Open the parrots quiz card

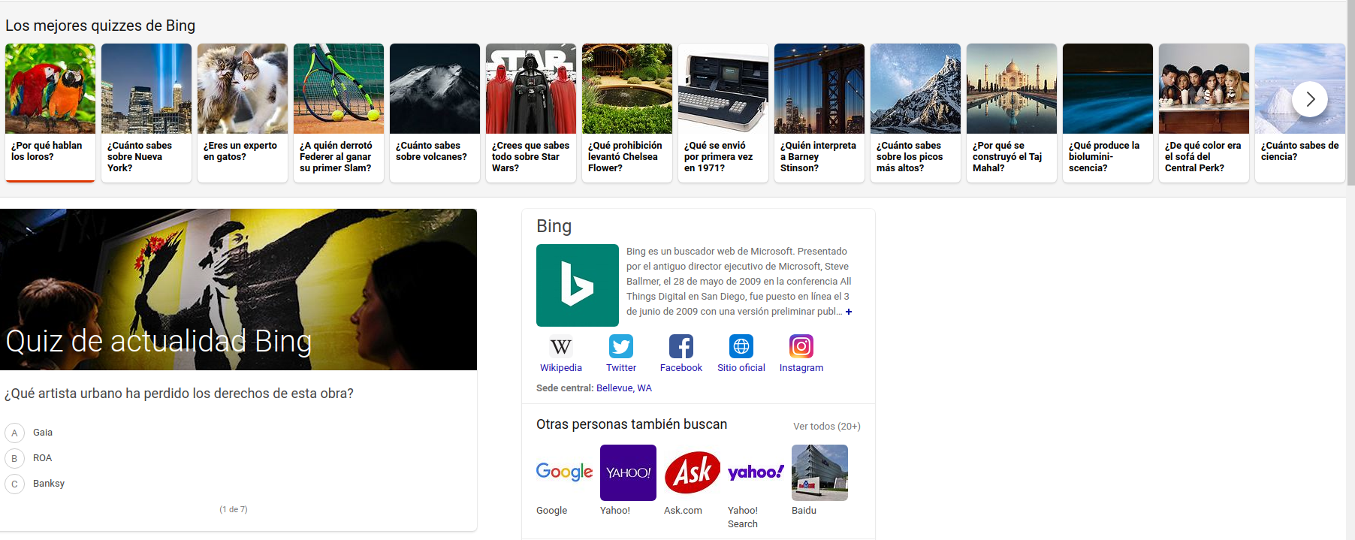click(x=50, y=112)
